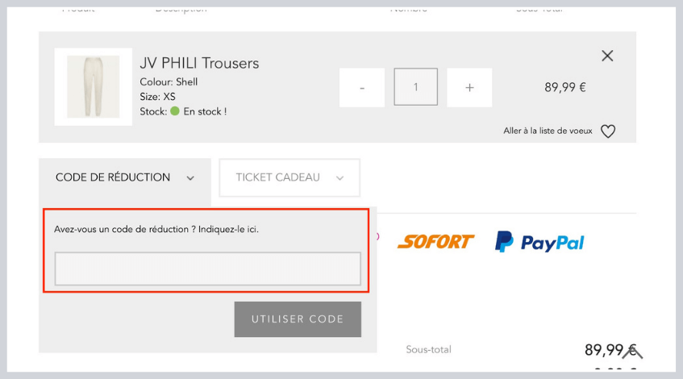Viewport: 683px width, 379px height.
Task: Focus the discount code input field
Action: [208, 269]
